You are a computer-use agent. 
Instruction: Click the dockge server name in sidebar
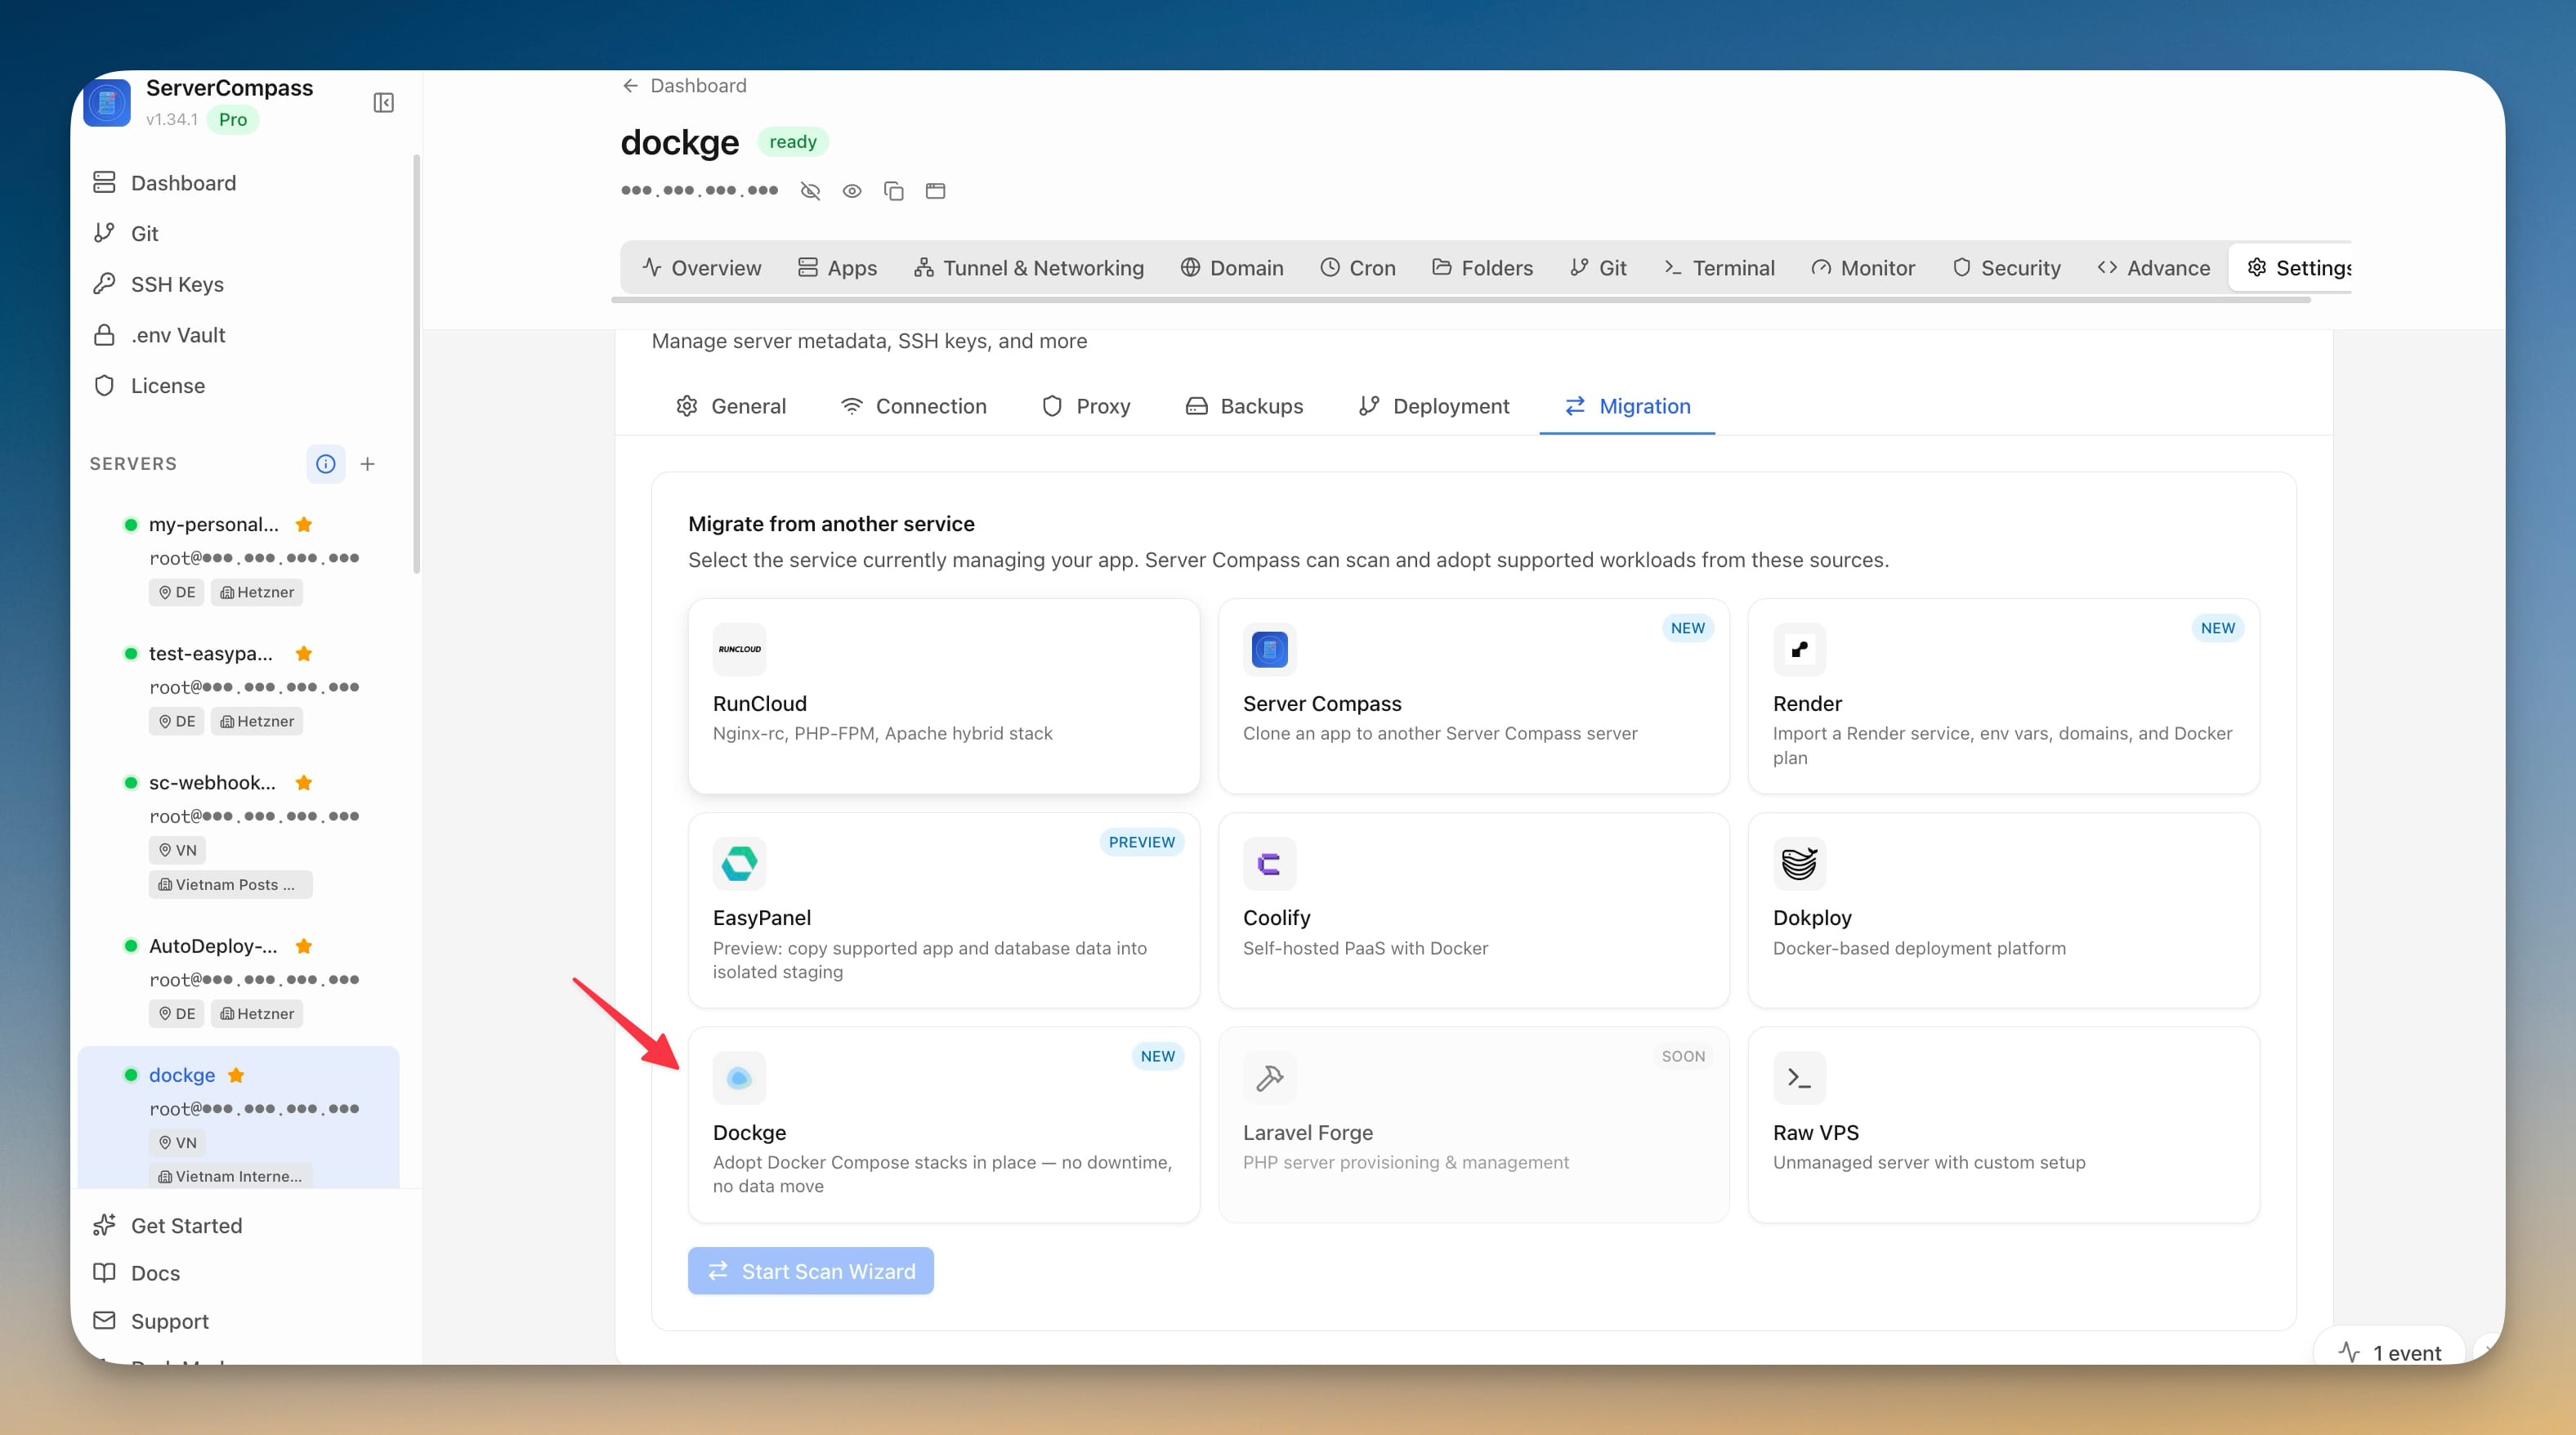tap(182, 1075)
